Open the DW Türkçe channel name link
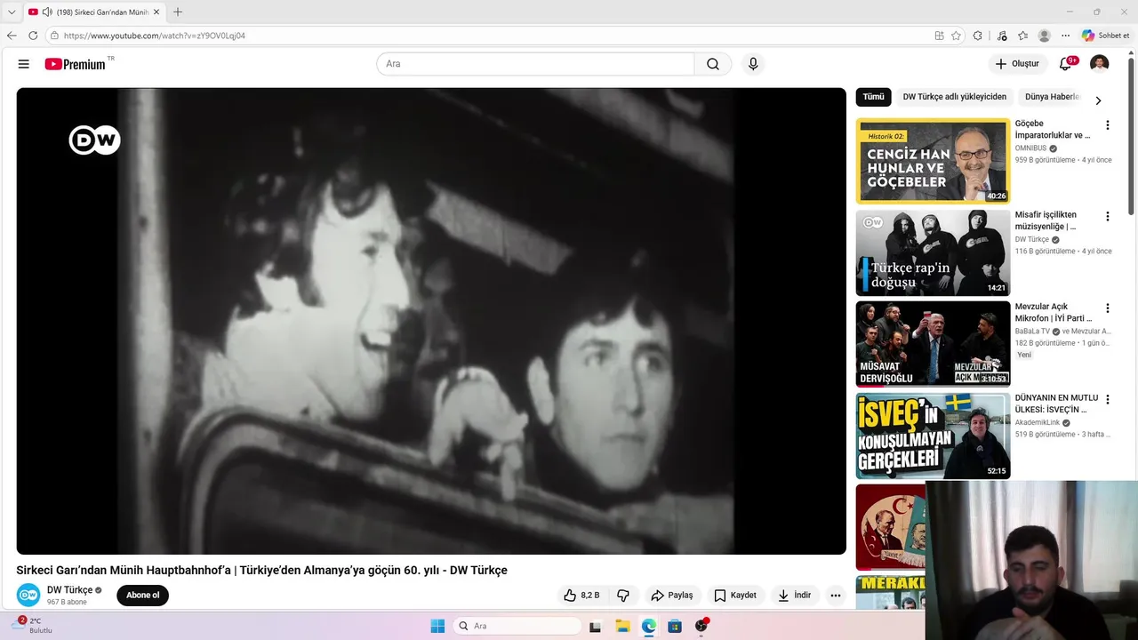The image size is (1138, 640). pyautogui.click(x=70, y=590)
